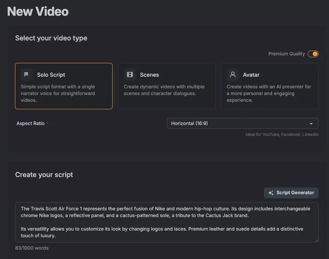Choose the Scenes video type title
Screen dimensions: 329x259
tap(149, 75)
